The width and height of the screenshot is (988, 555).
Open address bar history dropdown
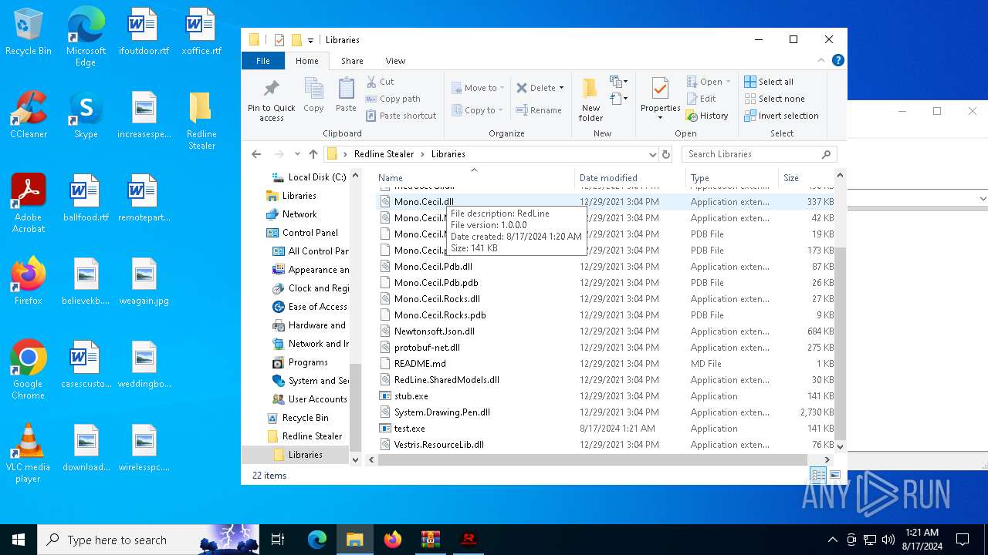point(652,154)
